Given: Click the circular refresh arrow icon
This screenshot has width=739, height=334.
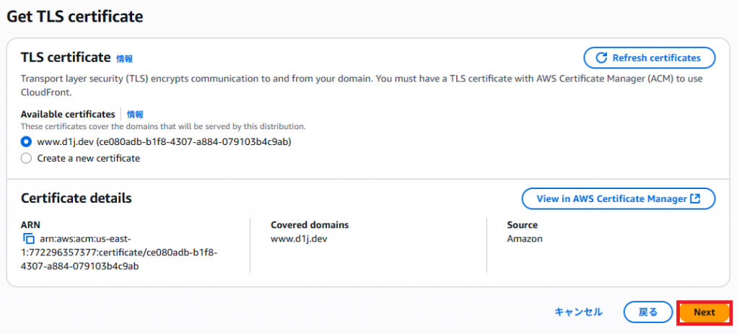Looking at the screenshot, I should pyautogui.click(x=601, y=58).
